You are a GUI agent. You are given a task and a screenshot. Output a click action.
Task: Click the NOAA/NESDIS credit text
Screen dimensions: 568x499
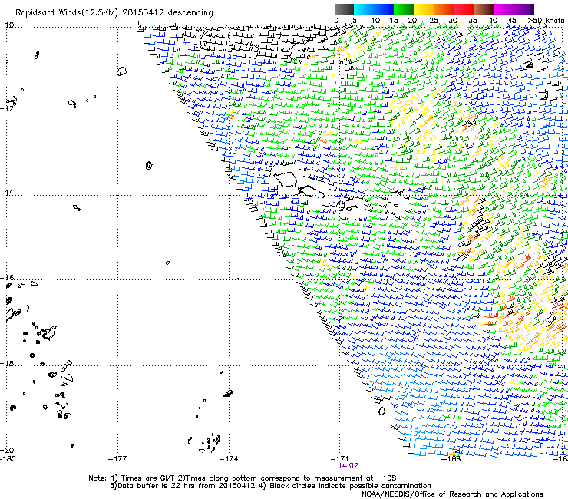452,494
